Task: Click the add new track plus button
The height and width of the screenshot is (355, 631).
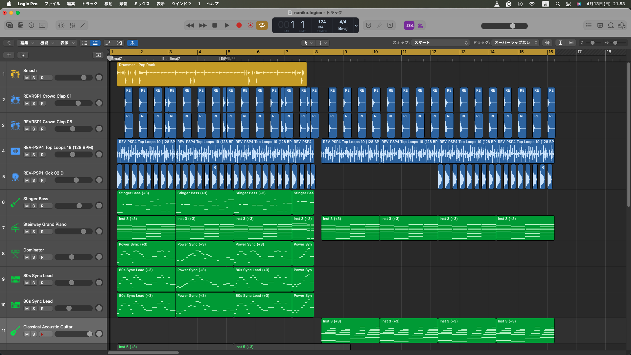Action: (9, 55)
